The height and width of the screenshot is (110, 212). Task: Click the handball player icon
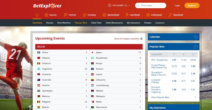pyautogui.click(x=127, y=15)
